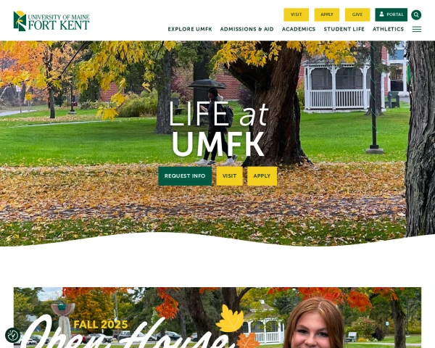The height and width of the screenshot is (348, 435).
Task: Click the hero Apply button below UMFK
Action: click(262, 176)
